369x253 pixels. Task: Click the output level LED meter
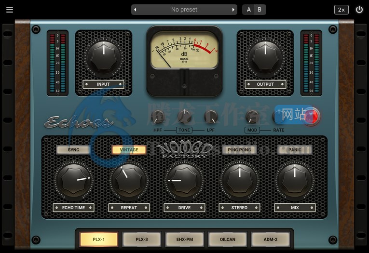point(311,63)
